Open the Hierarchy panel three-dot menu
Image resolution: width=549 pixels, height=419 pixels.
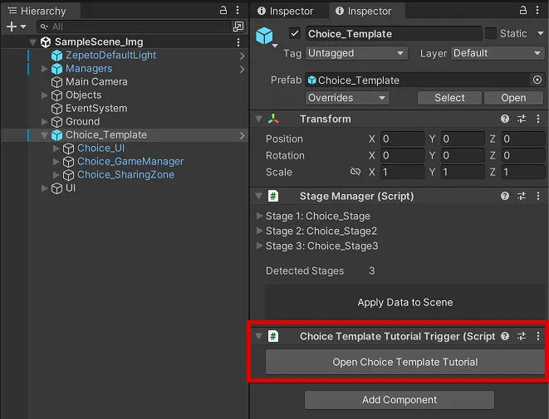[x=238, y=10]
